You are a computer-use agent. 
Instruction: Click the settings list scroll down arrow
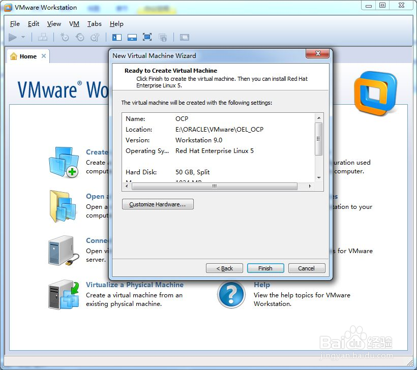(319, 177)
